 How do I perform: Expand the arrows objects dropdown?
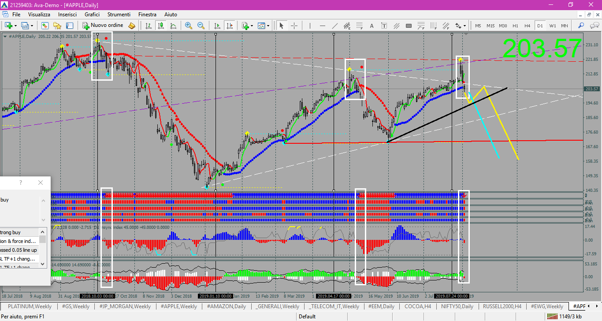coord(465,26)
